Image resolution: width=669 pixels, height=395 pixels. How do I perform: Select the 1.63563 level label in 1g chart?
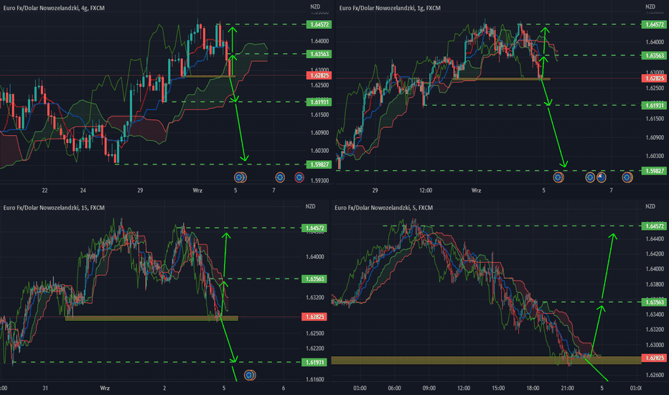point(654,55)
